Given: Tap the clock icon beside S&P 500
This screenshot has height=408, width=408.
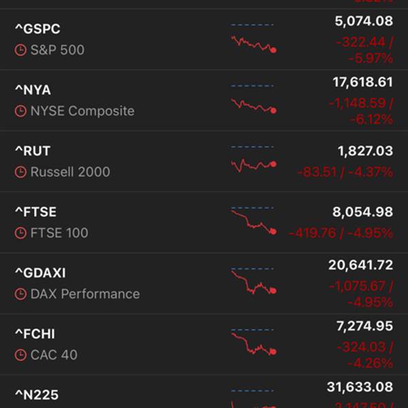Looking at the screenshot, I should (20, 50).
